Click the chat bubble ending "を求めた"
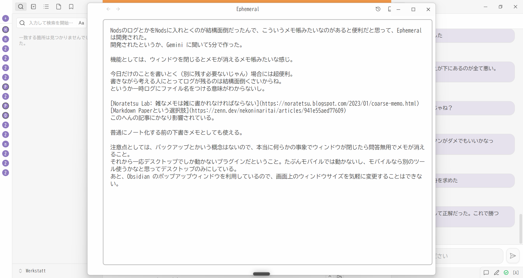This screenshot has height=278, width=523. click(475, 180)
